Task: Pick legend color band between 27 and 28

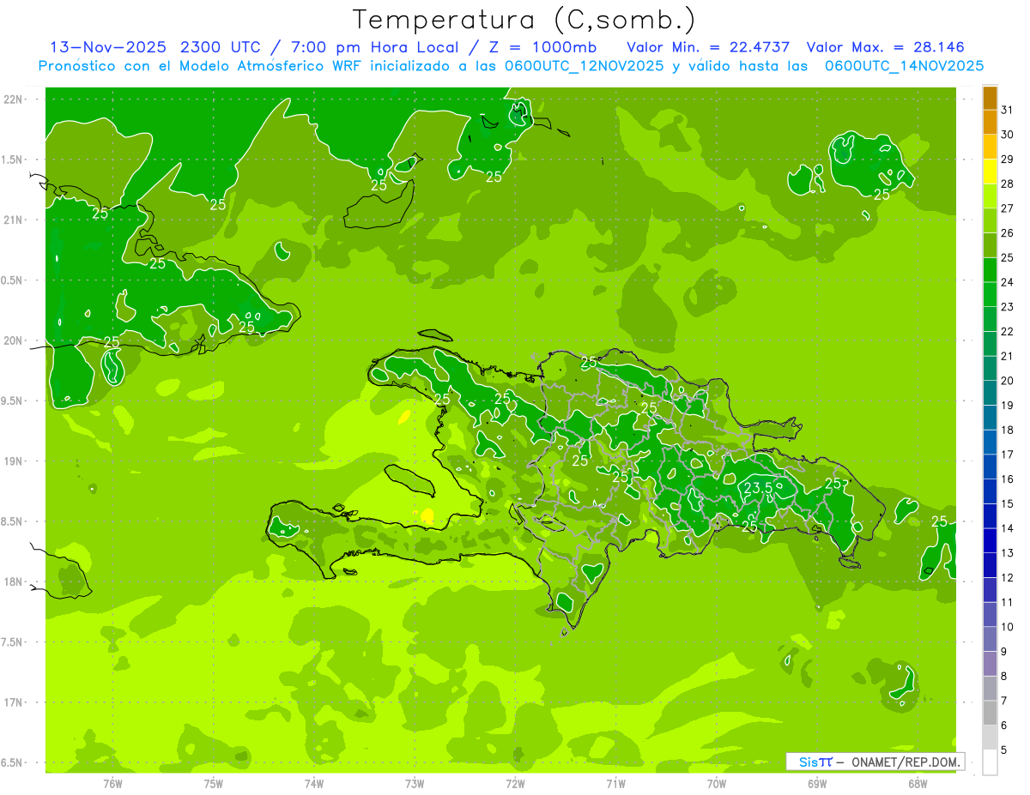Action: pos(990,196)
